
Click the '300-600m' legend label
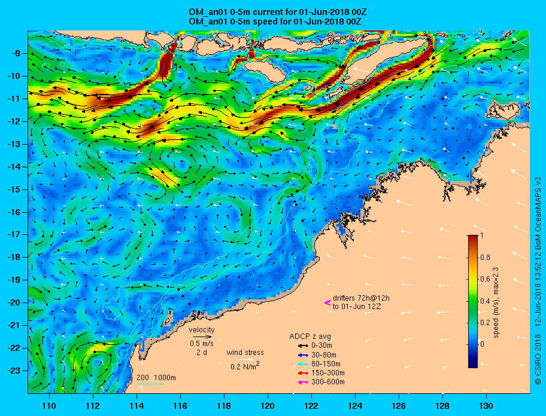(328, 383)
